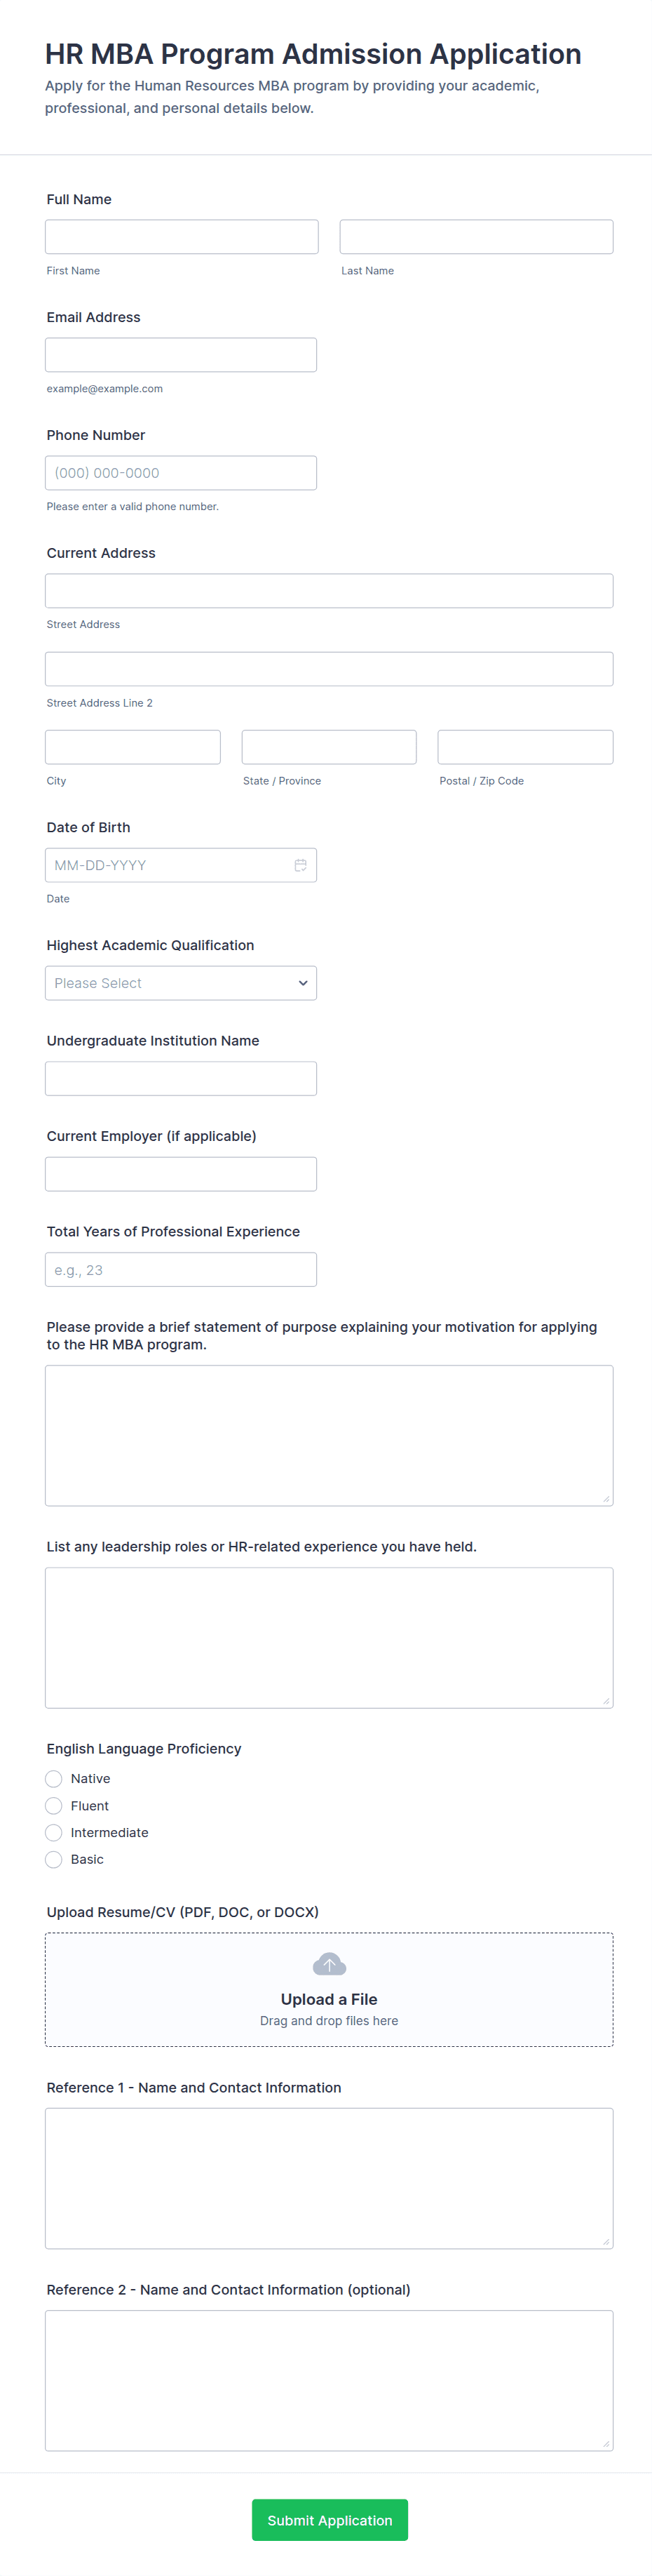Click the calendar icon in Date of Birth
652x2576 pixels.
299,865
